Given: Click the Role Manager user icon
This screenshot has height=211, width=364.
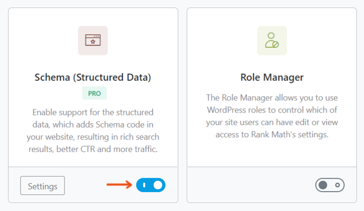Looking at the screenshot, I should pyautogui.click(x=272, y=41).
